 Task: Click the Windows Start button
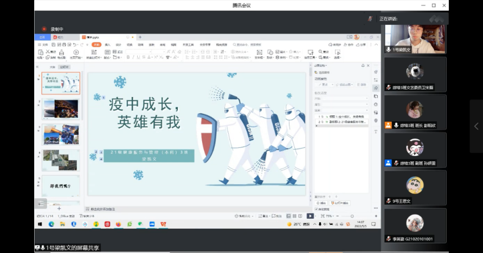[40, 224]
